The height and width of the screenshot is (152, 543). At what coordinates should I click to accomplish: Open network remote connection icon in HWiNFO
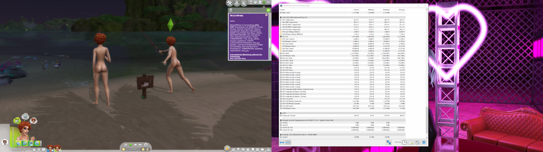pyautogui.click(x=389, y=142)
